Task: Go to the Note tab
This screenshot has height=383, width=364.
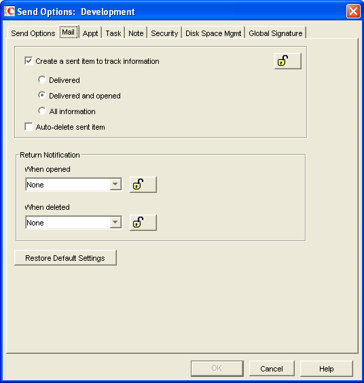Action: click(x=136, y=33)
